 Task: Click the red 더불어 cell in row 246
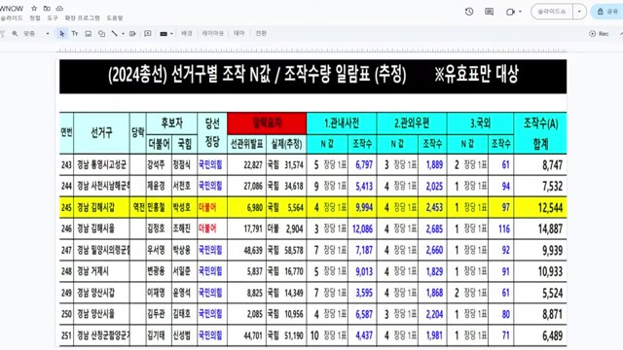coord(212,228)
